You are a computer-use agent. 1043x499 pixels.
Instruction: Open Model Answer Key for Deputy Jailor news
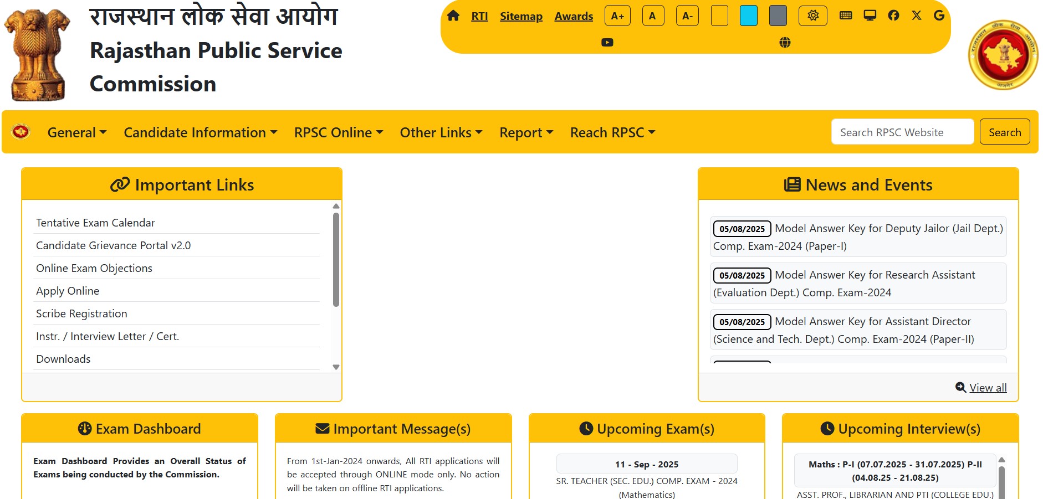(x=858, y=236)
